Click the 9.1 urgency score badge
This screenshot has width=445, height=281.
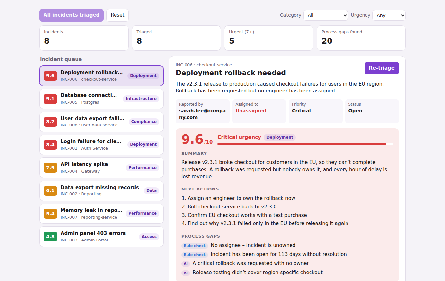click(x=50, y=99)
